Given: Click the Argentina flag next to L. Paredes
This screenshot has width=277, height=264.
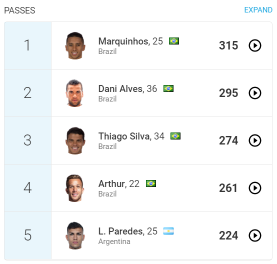Looking at the screenshot, I should (168, 231).
